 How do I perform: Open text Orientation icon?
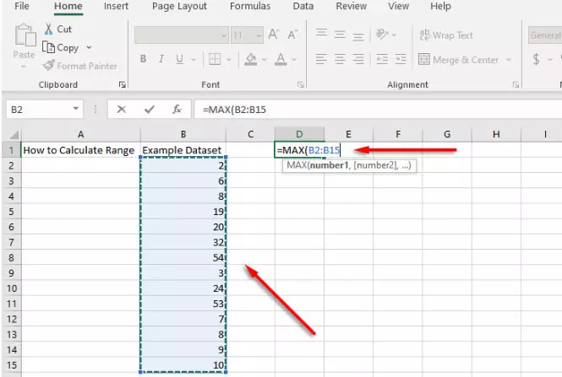point(382,35)
